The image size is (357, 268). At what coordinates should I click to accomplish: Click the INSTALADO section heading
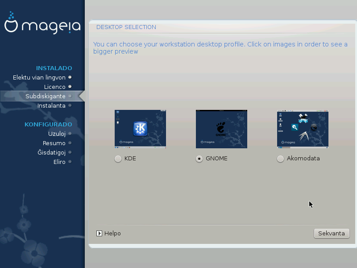click(x=54, y=68)
